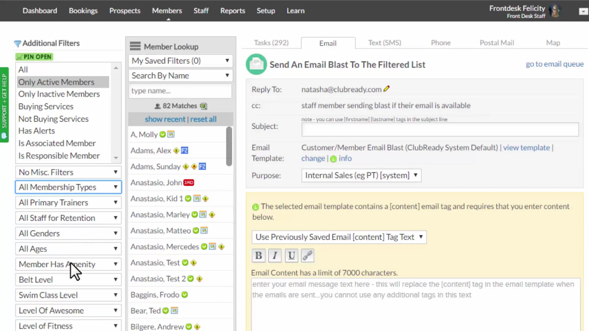Expand the Purpose dropdown
This screenshot has height=331, width=589.
click(x=361, y=175)
